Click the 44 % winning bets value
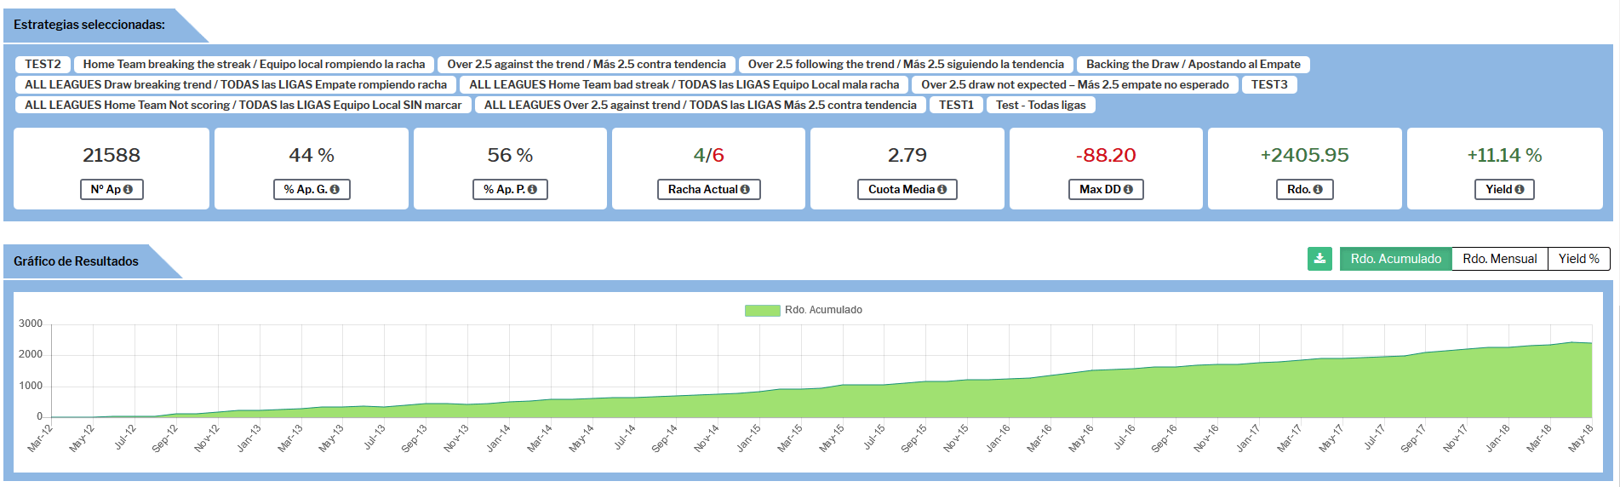The width and height of the screenshot is (1620, 487). [312, 156]
